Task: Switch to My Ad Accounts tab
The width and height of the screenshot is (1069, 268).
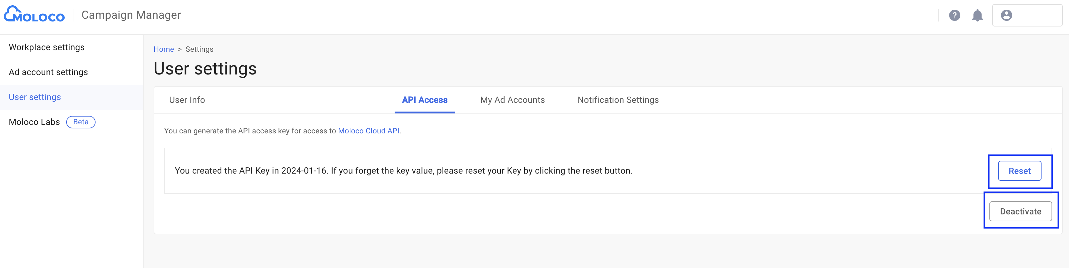Action: pyautogui.click(x=512, y=100)
